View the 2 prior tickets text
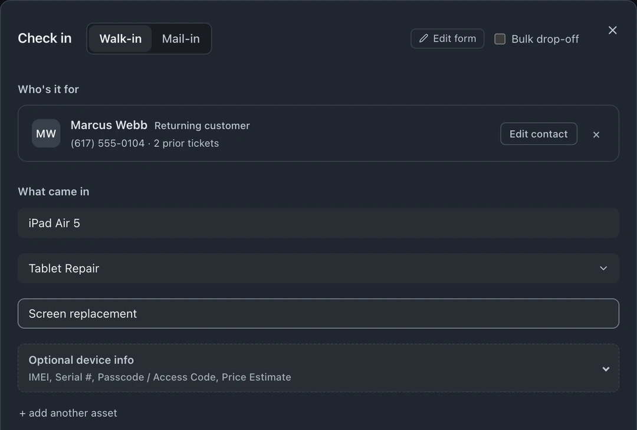 click(186, 143)
